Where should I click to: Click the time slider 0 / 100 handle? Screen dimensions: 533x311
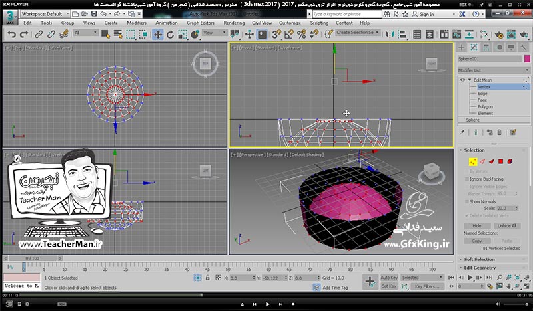33,258
